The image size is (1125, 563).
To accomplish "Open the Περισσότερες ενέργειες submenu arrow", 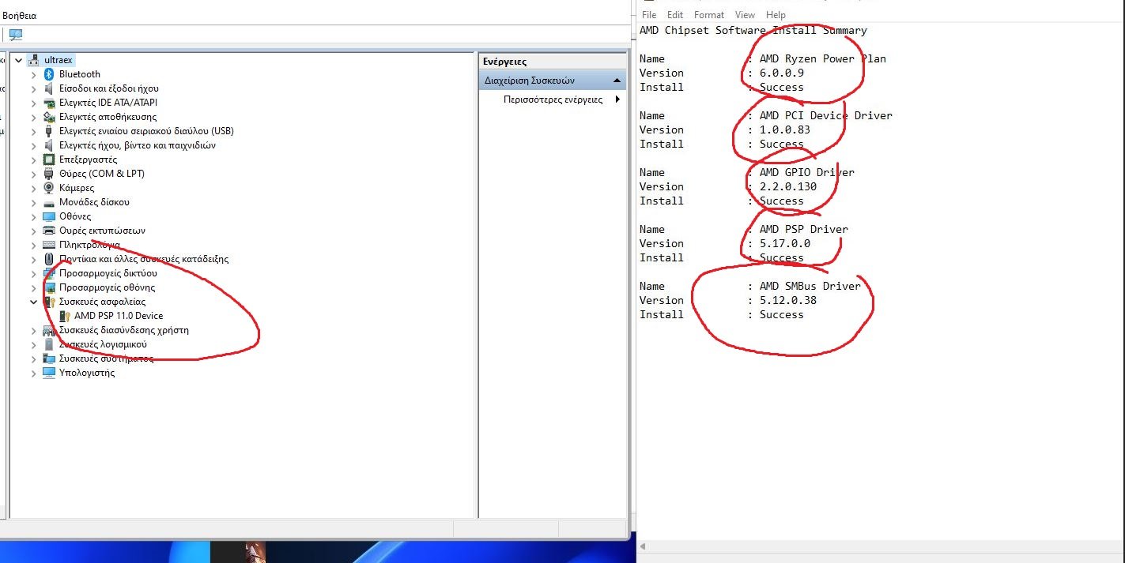I will coord(617,99).
